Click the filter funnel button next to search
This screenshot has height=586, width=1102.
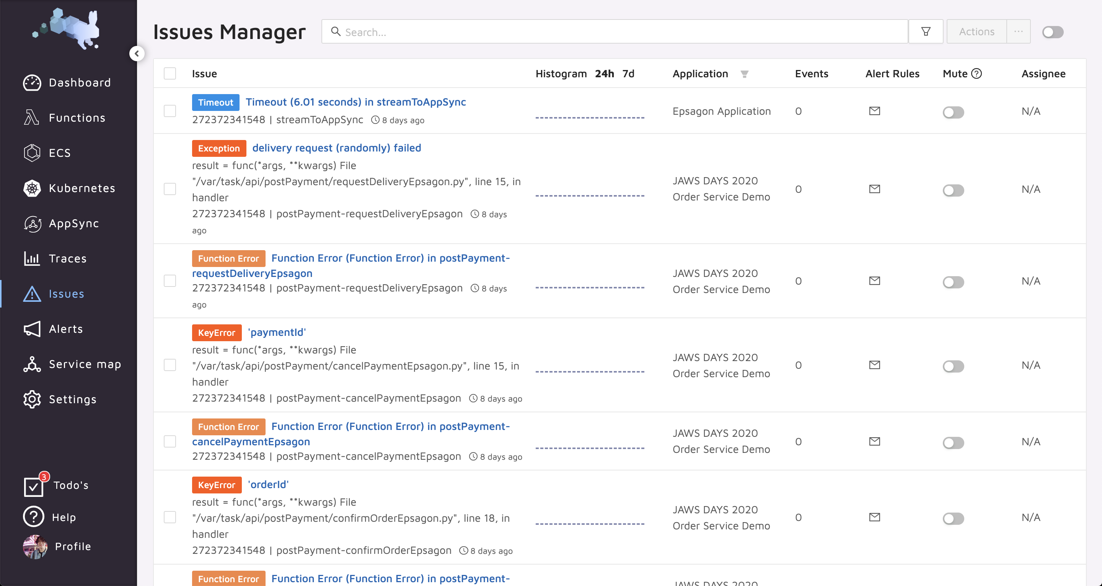point(926,32)
